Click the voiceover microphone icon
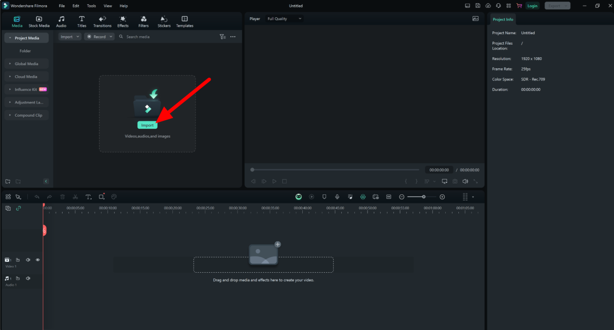 point(336,197)
